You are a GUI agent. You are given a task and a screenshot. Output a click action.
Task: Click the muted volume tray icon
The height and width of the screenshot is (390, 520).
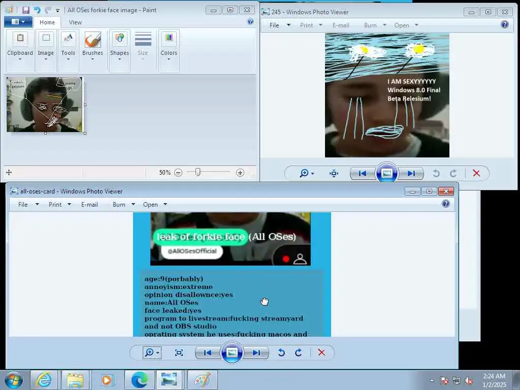point(469,381)
